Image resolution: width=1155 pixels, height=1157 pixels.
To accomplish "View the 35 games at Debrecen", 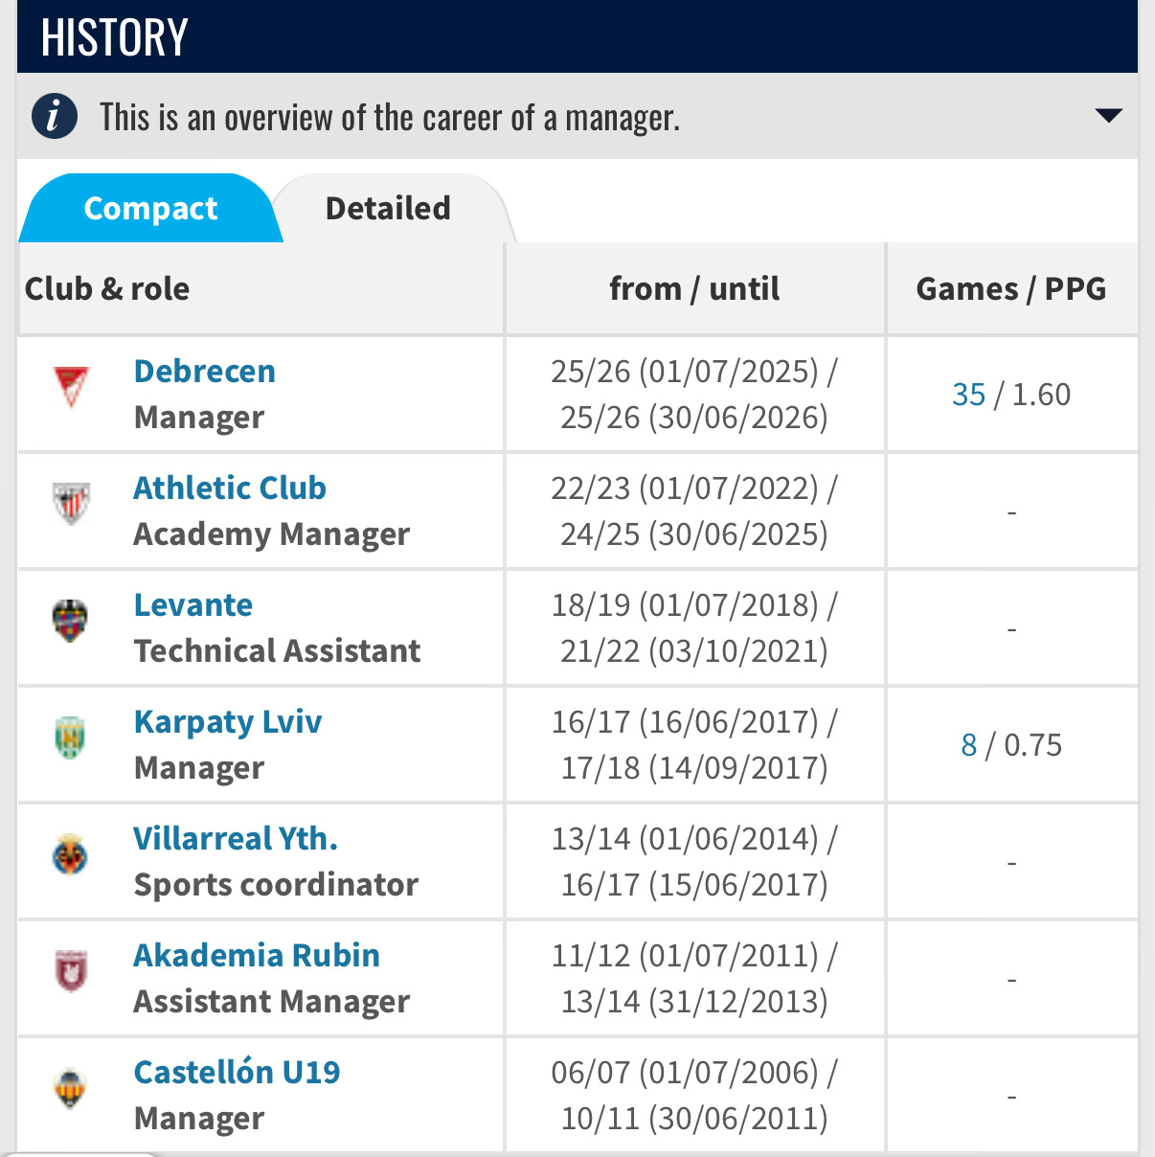I will tap(969, 395).
